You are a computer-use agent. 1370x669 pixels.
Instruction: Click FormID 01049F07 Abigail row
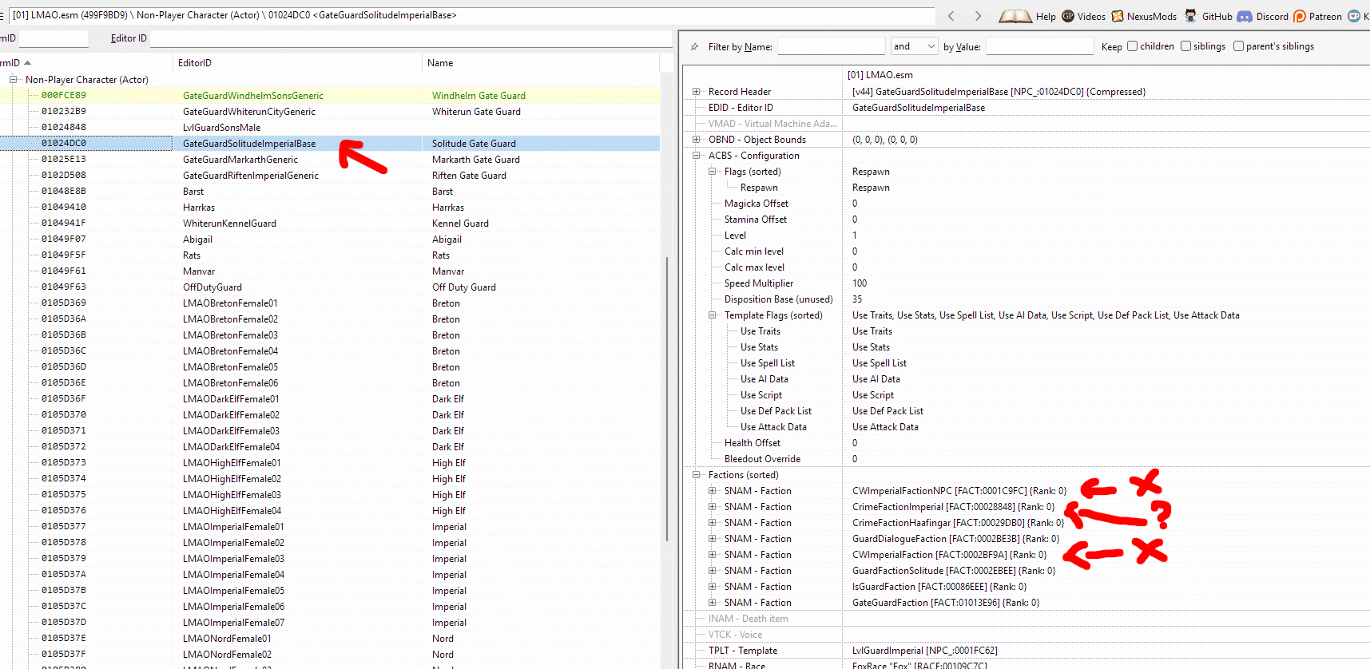330,239
